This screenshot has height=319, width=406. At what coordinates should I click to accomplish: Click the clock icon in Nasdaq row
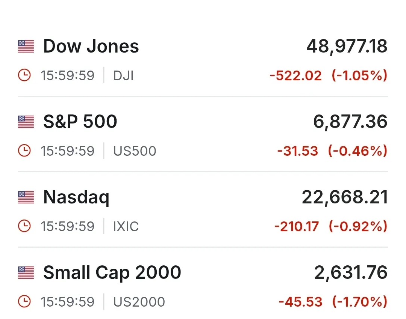pos(24,226)
